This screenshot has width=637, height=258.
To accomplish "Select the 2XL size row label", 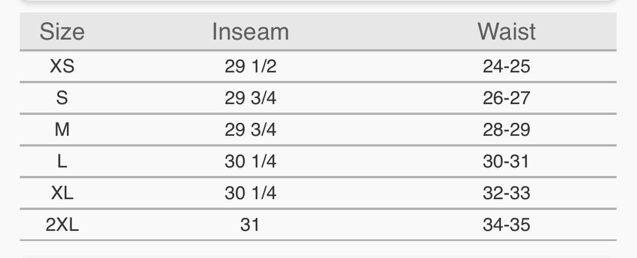I will [62, 225].
